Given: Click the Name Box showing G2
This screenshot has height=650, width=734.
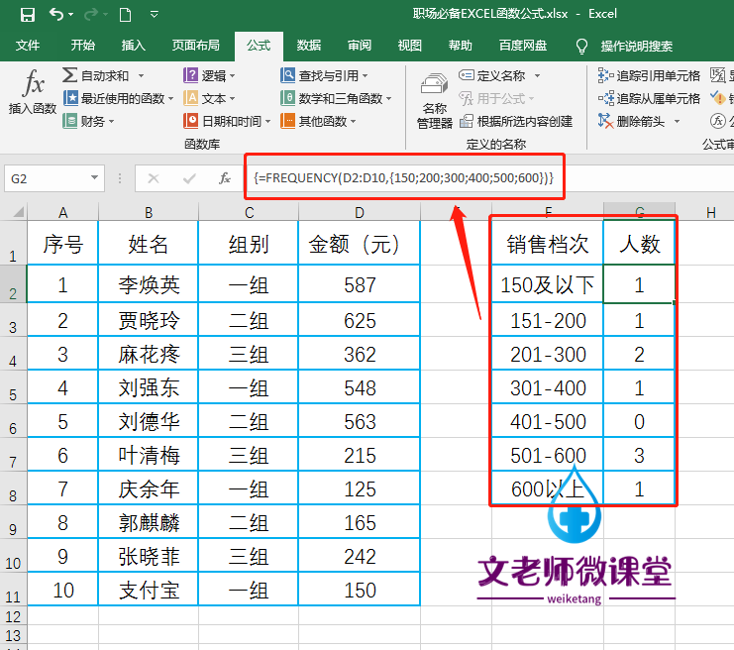Looking at the screenshot, I should pos(47,178).
